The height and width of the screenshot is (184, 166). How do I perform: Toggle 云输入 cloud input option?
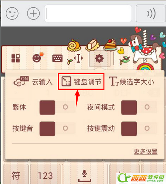click(x=33, y=82)
